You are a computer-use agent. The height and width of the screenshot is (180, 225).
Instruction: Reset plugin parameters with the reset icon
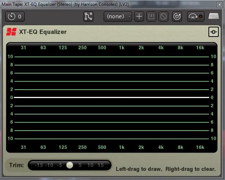click(x=177, y=16)
